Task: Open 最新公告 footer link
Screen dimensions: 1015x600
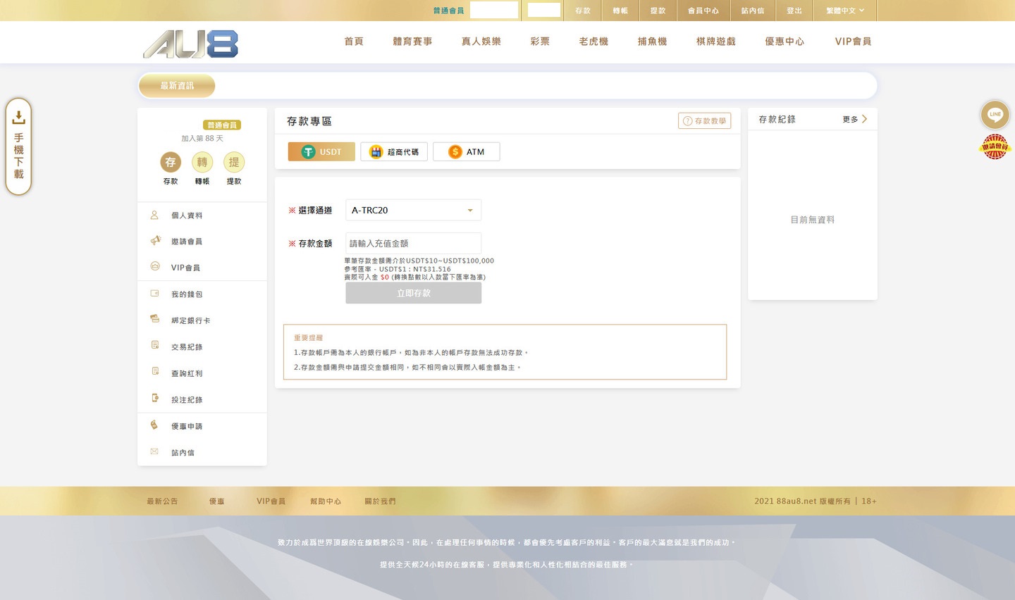Action: point(162,501)
